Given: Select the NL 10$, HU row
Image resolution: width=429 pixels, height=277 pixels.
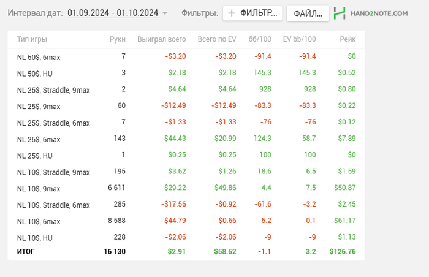Looking at the screenshot, I should [186, 237].
